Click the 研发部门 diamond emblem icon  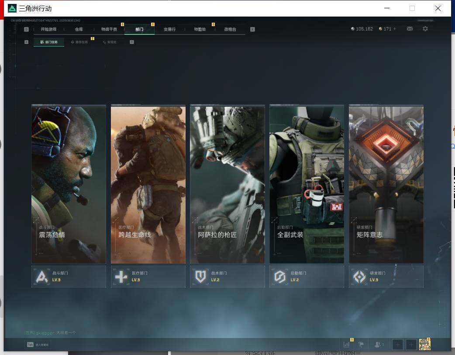pyautogui.click(x=359, y=277)
